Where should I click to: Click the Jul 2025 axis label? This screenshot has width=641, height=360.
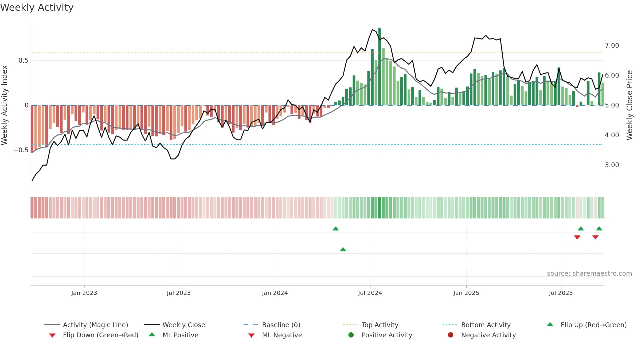[x=561, y=293]
